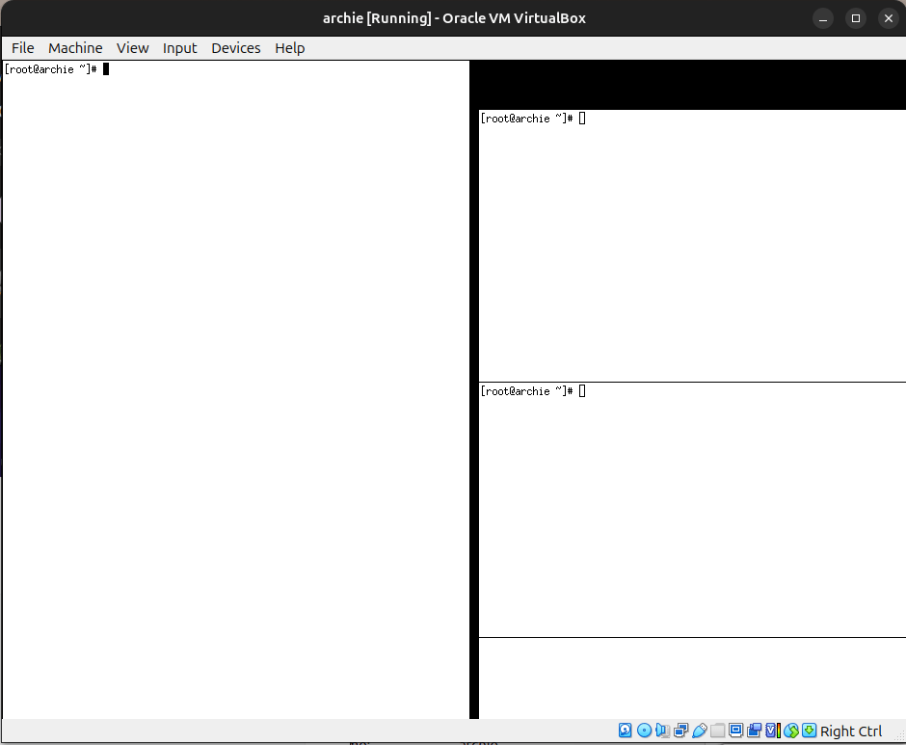Click the CPU virtualization status icon

(x=772, y=731)
